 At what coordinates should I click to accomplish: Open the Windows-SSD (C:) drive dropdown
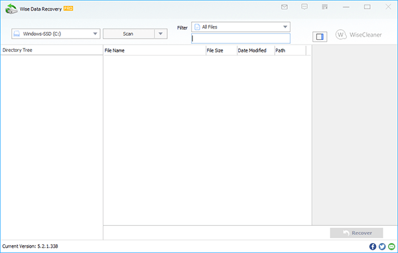click(x=56, y=34)
